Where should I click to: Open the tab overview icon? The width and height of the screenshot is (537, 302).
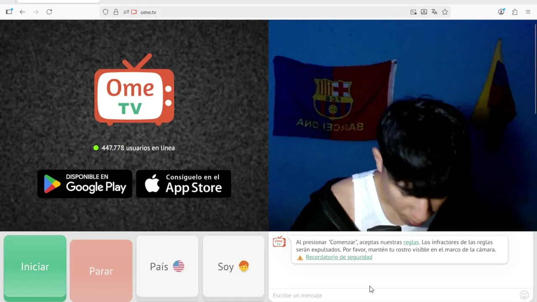(x=9, y=12)
